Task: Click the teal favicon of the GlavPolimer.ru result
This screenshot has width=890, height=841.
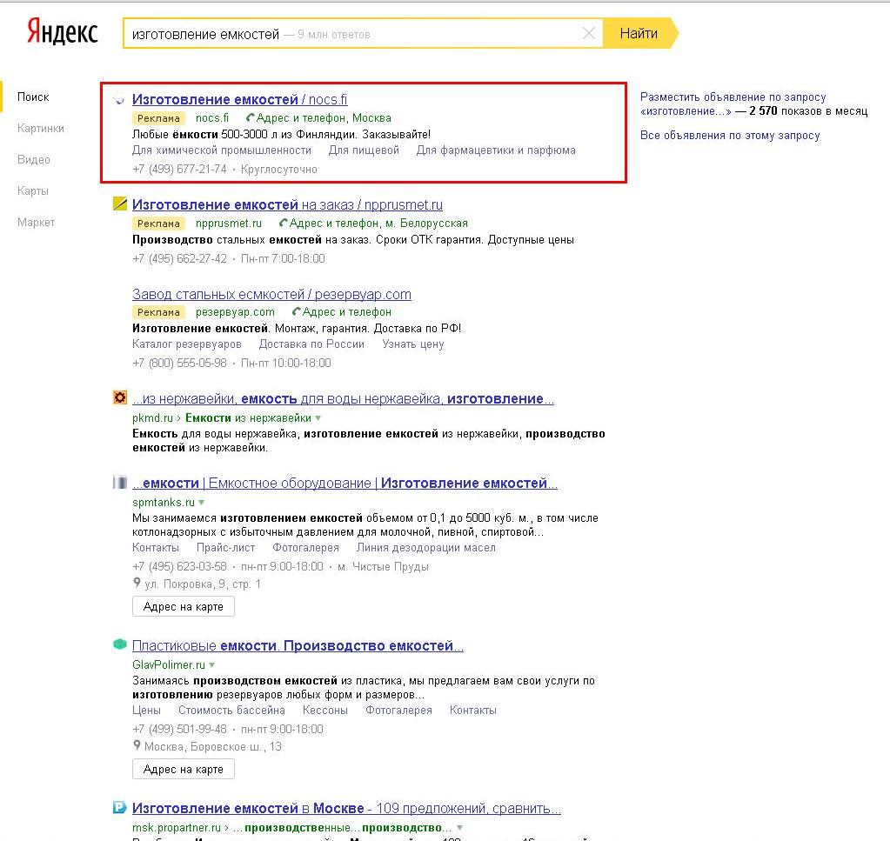Action: 120,644
